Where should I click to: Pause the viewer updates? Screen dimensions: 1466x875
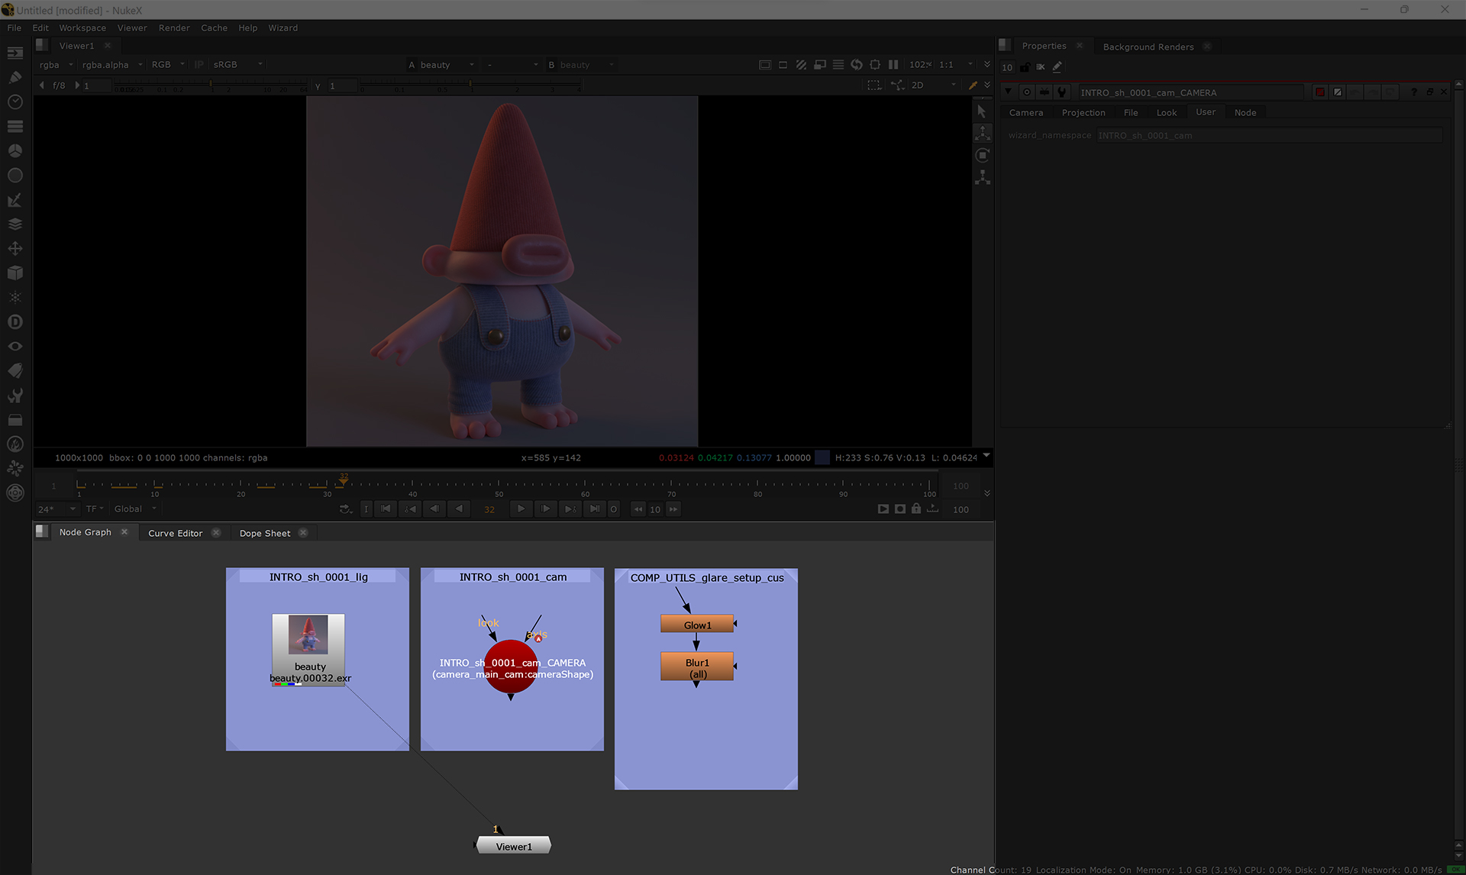(893, 65)
